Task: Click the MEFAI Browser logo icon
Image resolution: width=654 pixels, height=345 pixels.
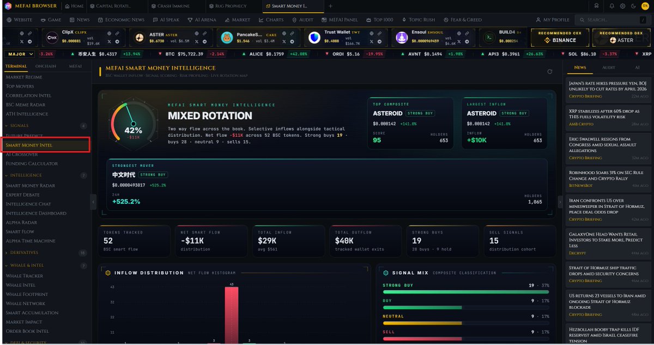Action: click(8, 6)
